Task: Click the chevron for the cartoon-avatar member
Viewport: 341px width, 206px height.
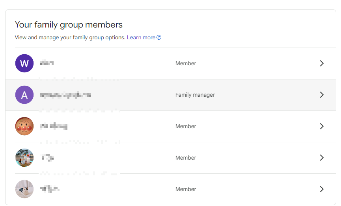Action: click(x=322, y=126)
